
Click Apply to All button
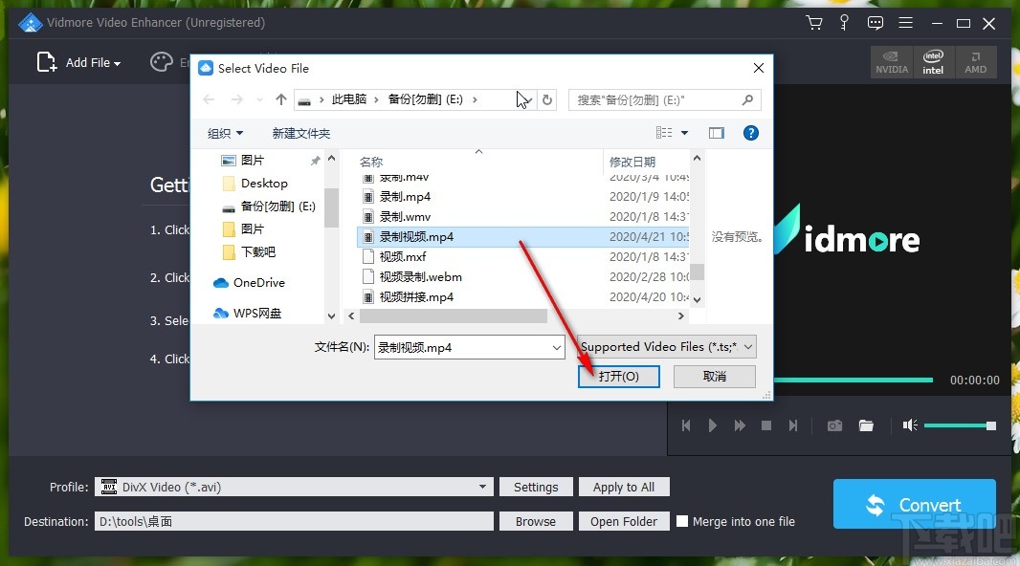tap(624, 487)
